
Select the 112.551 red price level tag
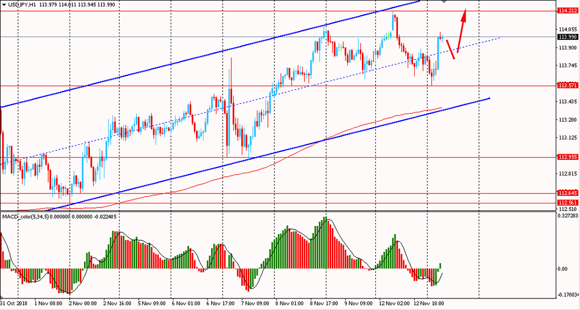[x=567, y=203]
